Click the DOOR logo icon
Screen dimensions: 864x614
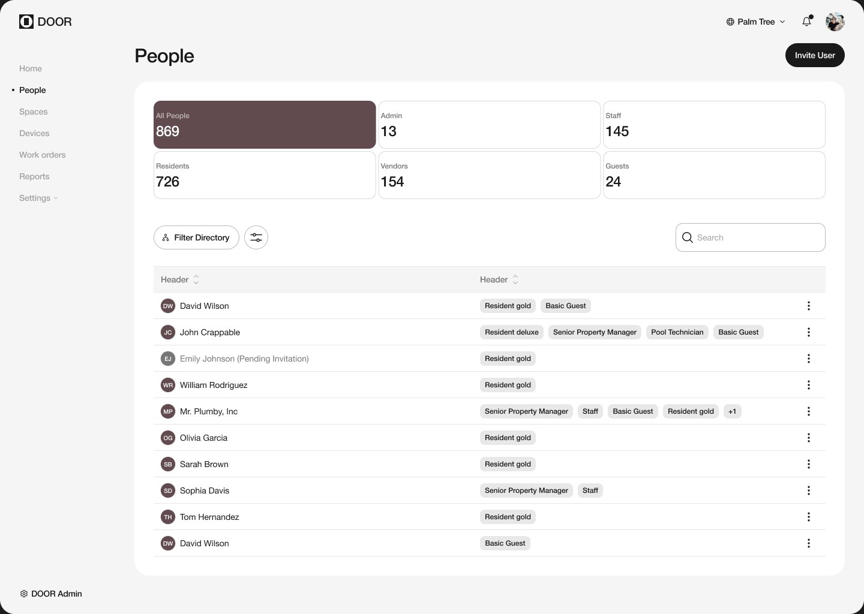(26, 22)
